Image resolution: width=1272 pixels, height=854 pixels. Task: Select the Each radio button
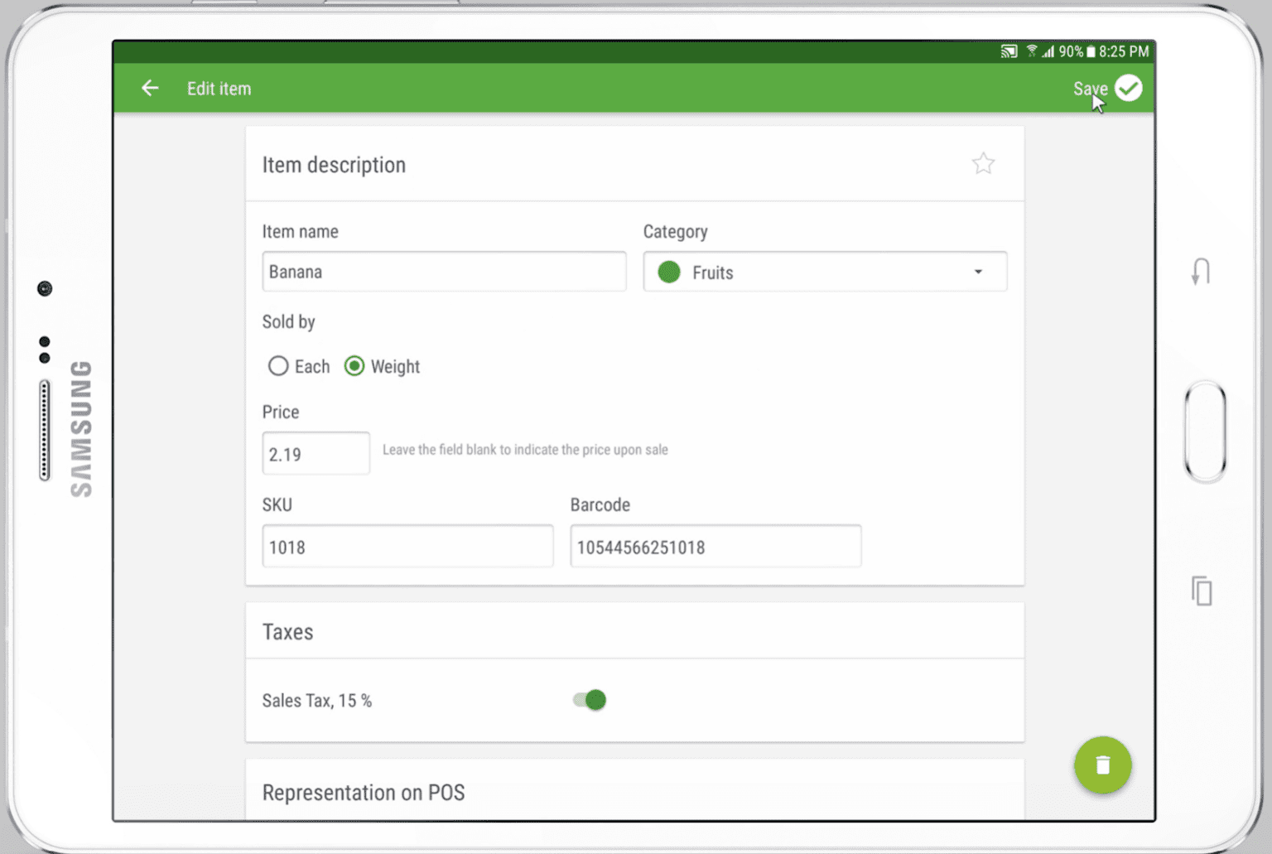[x=278, y=366]
